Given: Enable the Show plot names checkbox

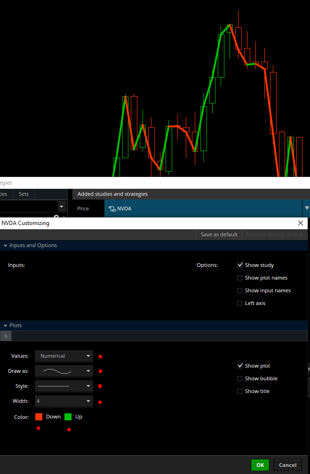Looking at the screenshot, I should point(240,278).
